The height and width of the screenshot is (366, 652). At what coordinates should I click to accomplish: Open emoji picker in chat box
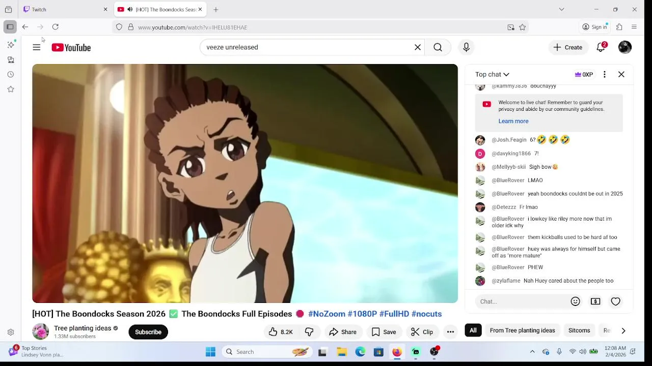click(576, 301)
